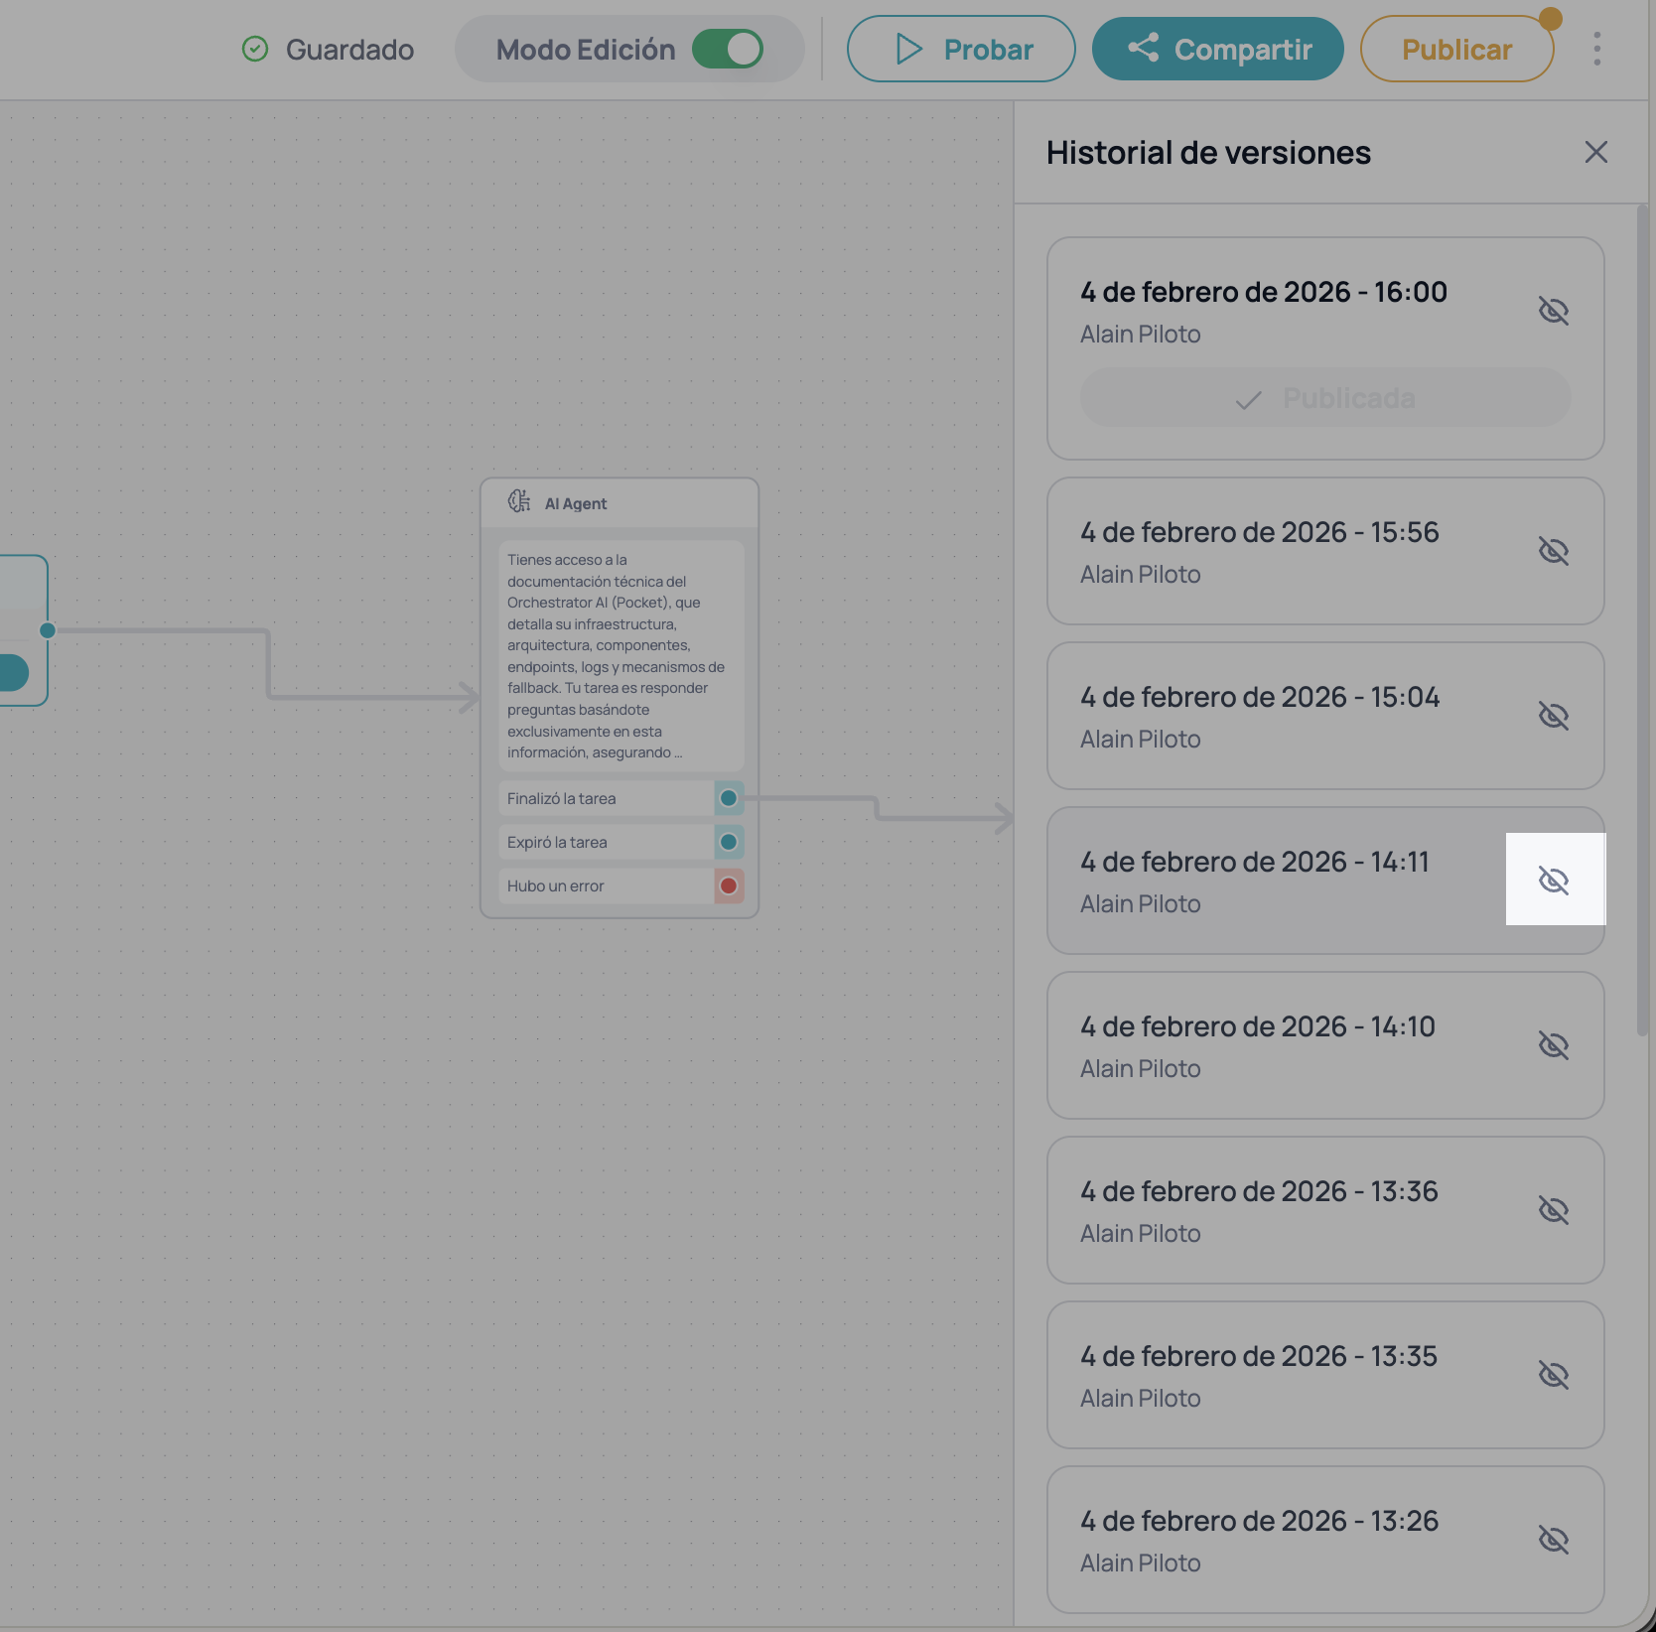The height and width of the screenshot is (1632, 1656).
Task: Click the Expiró la tarea output connector
Action: pos(729,842)
